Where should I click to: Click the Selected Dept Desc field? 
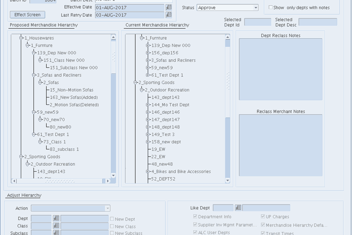318,22
